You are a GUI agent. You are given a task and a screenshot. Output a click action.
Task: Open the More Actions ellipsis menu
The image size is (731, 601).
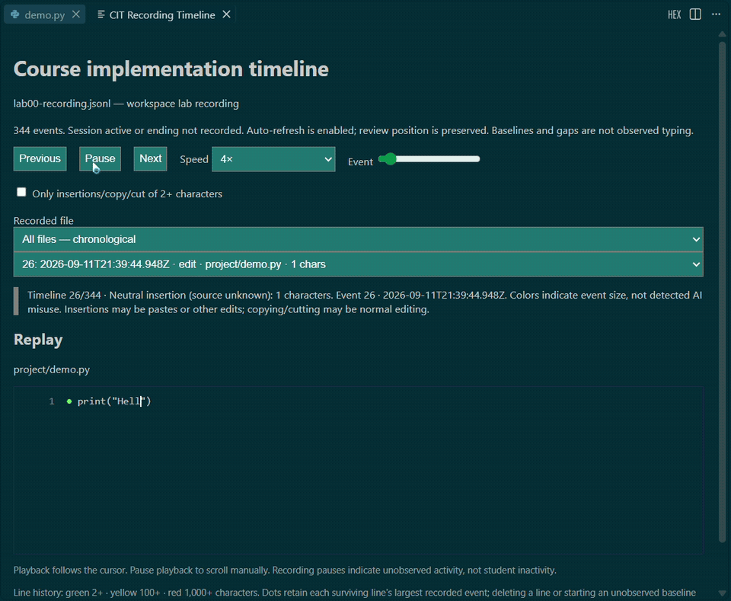(x=716, y=14)
